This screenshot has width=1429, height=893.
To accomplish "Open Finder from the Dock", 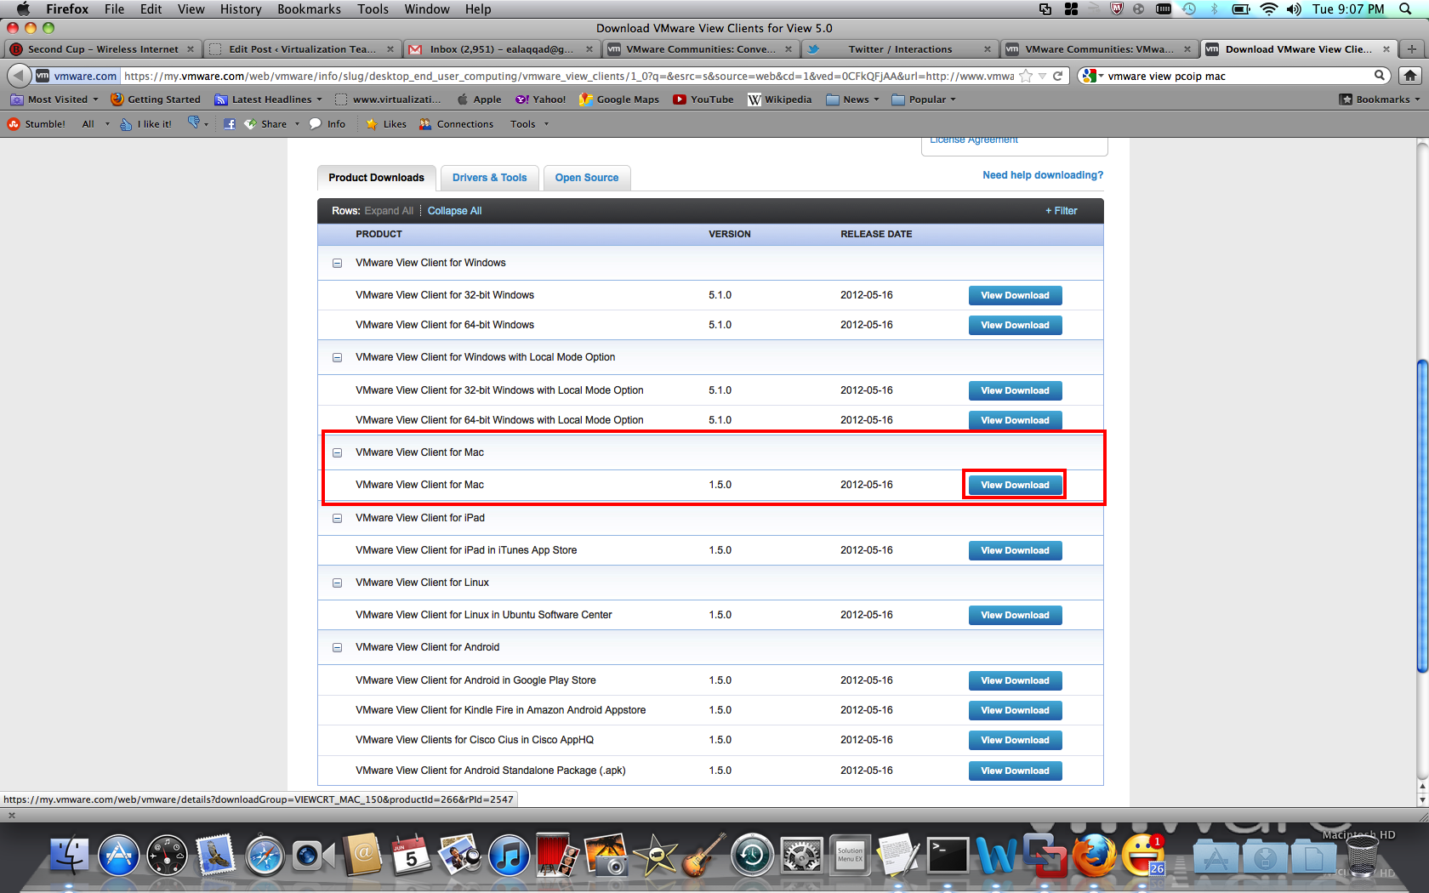I will [69, 855].
